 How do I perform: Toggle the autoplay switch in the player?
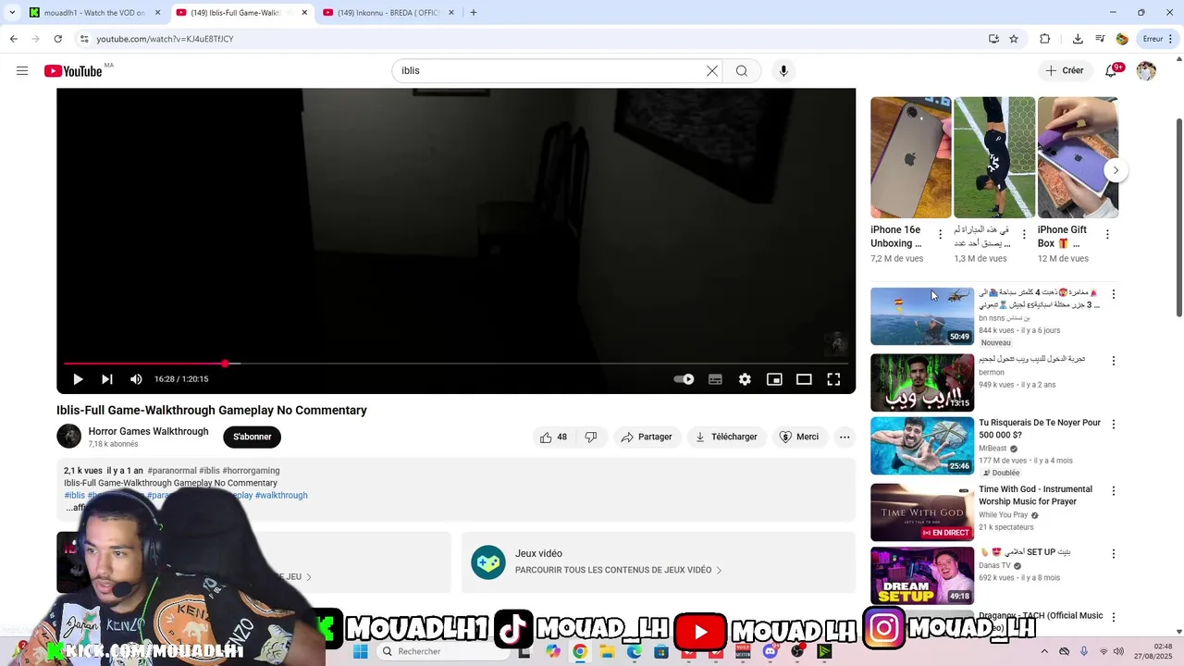(x=684, y=379)
